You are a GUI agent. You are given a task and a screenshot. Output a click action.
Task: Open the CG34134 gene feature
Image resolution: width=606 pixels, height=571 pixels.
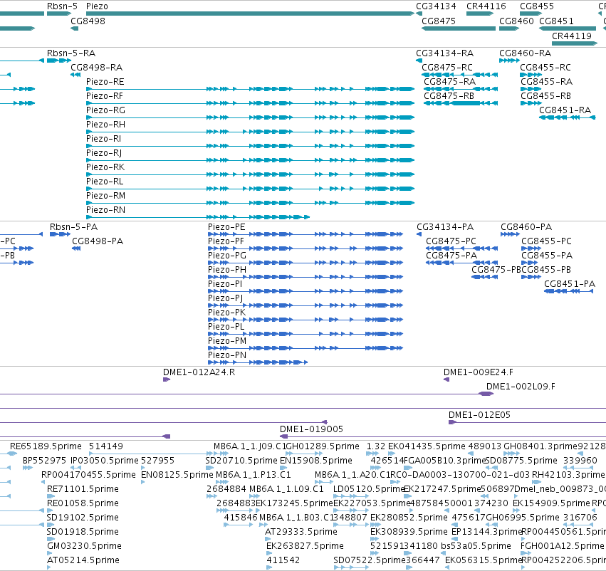(x=419, y=14)
